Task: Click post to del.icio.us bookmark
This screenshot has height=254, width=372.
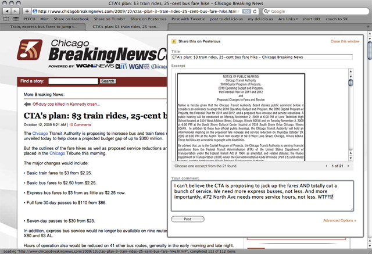Action: coord(226,19)
